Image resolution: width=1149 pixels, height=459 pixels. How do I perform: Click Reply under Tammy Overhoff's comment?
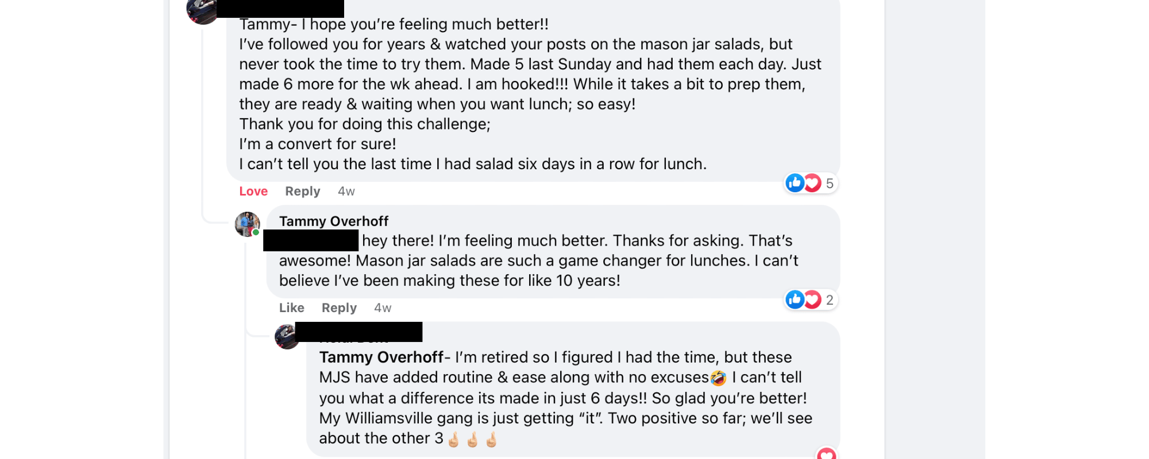339,308
